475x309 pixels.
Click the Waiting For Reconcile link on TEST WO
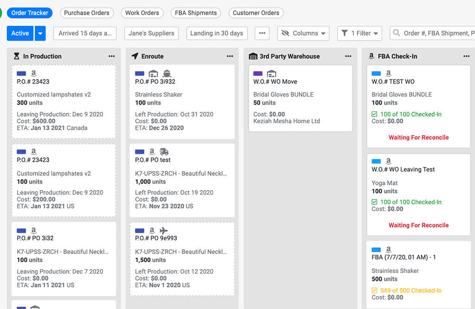pos(418,137)
